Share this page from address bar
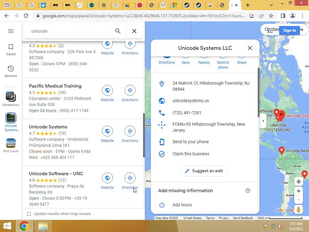 (261, 16)
